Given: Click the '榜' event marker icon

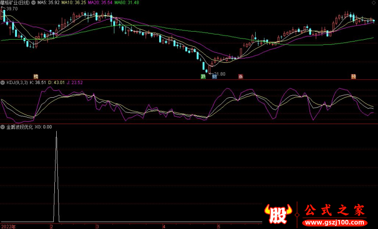Looking at the screenshot, I should (36, 76).
